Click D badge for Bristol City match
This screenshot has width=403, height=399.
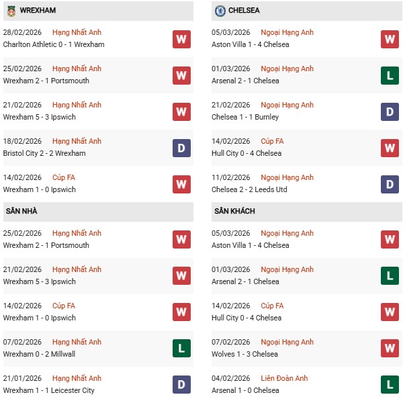181,148
